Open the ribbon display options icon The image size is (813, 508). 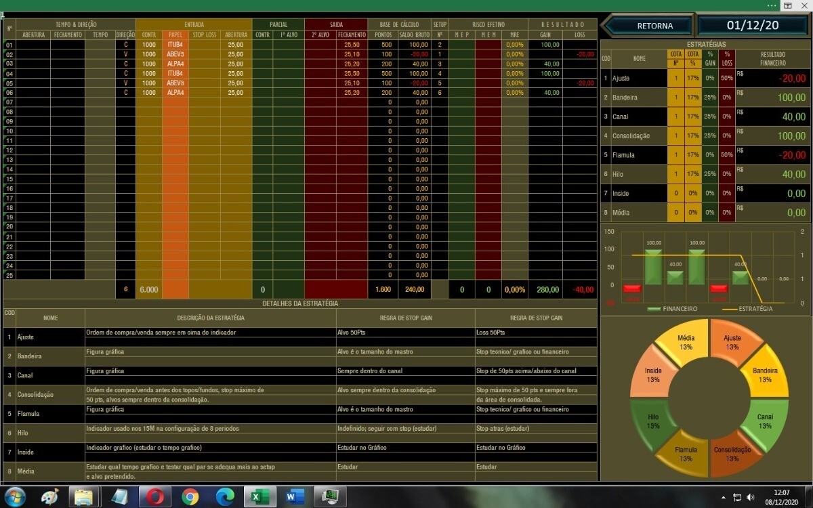click(x=788, y=5)
